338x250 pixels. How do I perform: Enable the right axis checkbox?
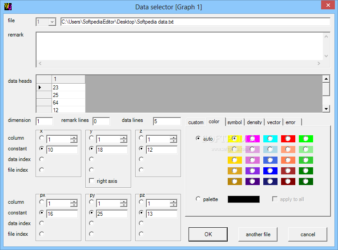point(92,181)
